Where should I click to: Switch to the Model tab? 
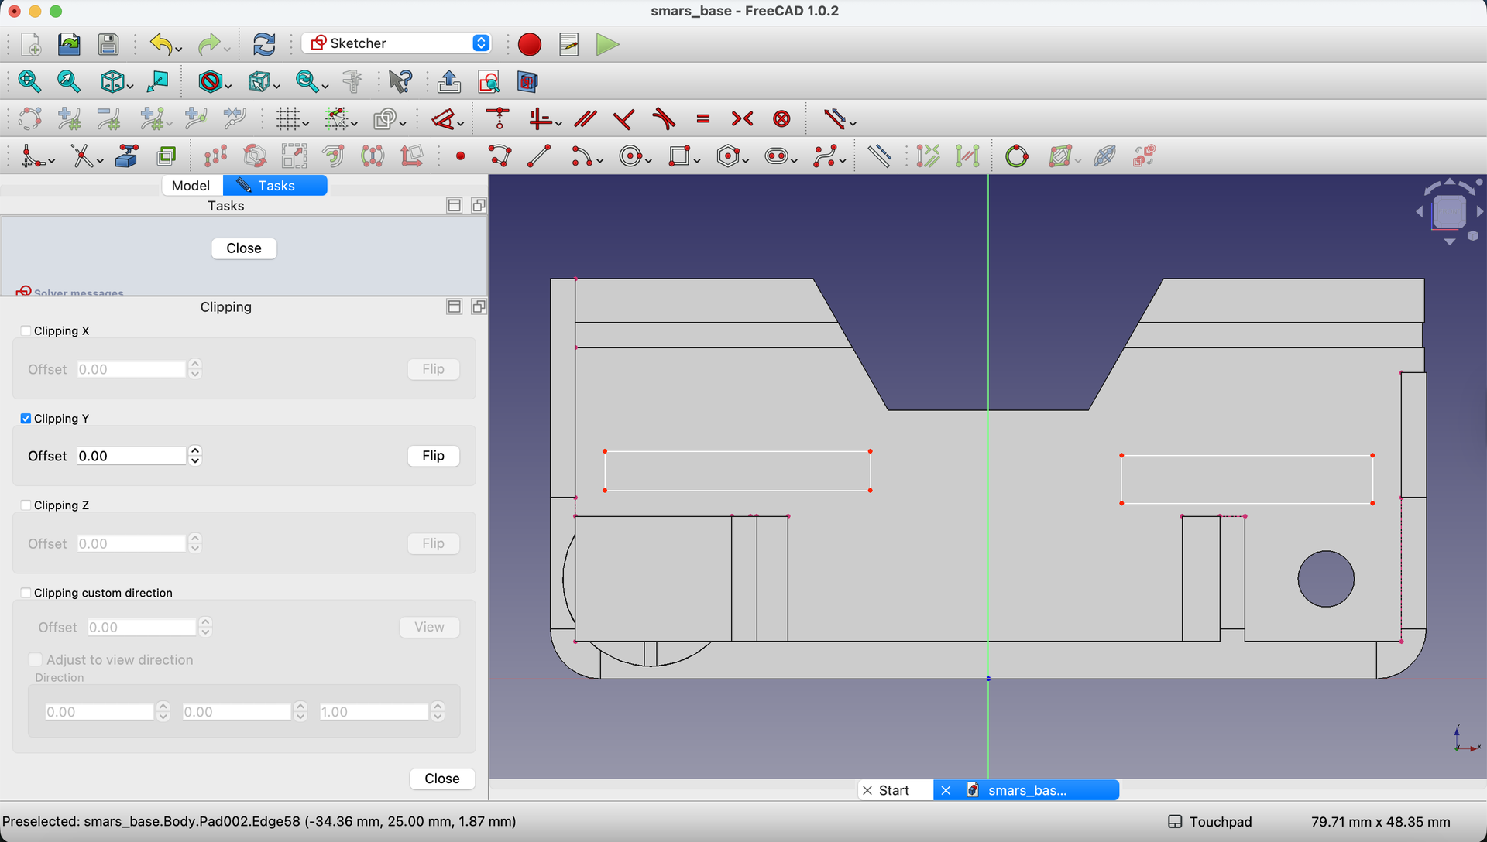click(x=191, y=186)
